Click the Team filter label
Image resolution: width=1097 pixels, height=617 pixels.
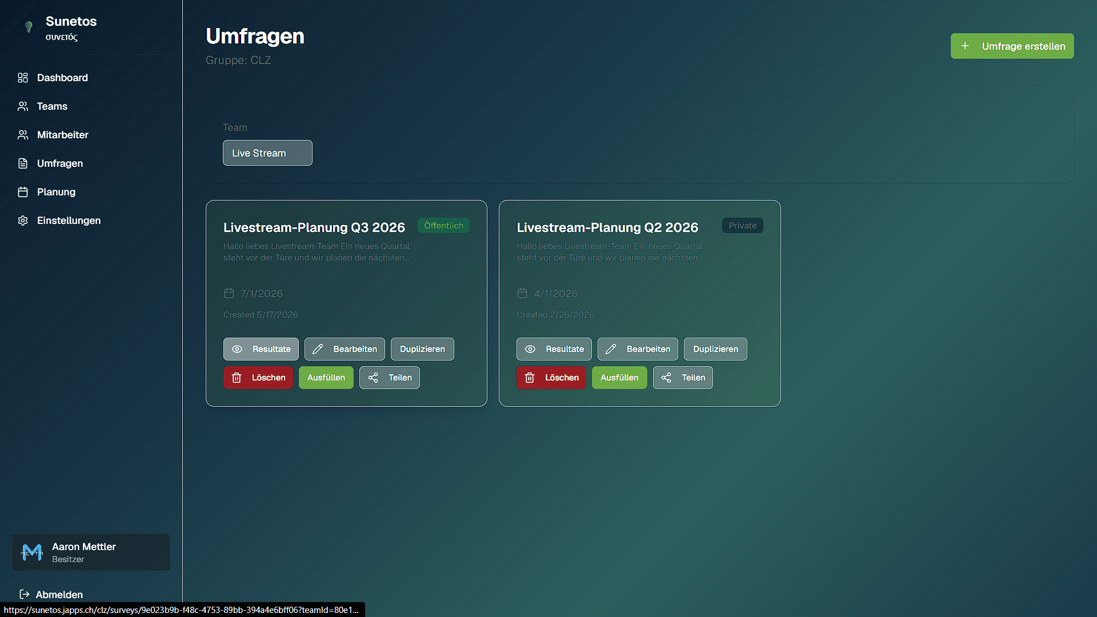[235, 127]
